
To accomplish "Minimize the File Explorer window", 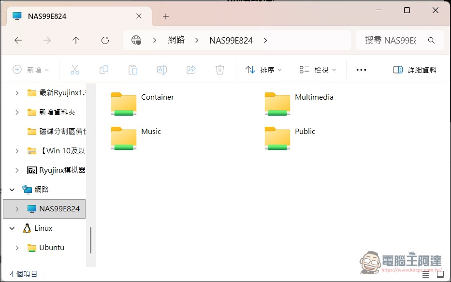I will (x=379, y=10).
